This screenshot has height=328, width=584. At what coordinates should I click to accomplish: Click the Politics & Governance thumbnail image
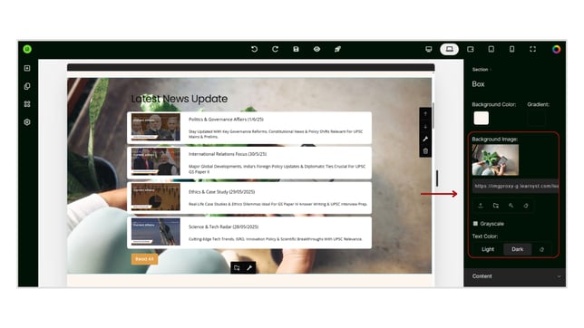(x=156, y=128)
